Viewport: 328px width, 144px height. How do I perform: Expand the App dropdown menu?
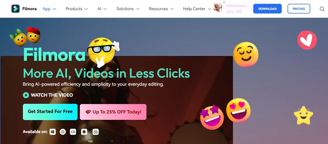click(x=49, y=9)
